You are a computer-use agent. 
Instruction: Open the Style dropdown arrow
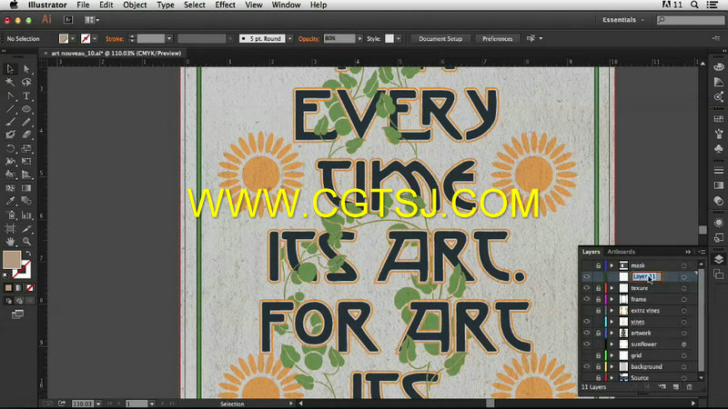pyautogui.click(x=399, y=38)
